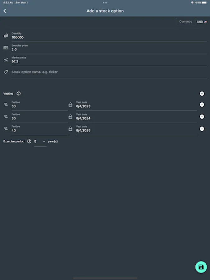Remove the 8/4/2023 vesting row

[202, 105]
